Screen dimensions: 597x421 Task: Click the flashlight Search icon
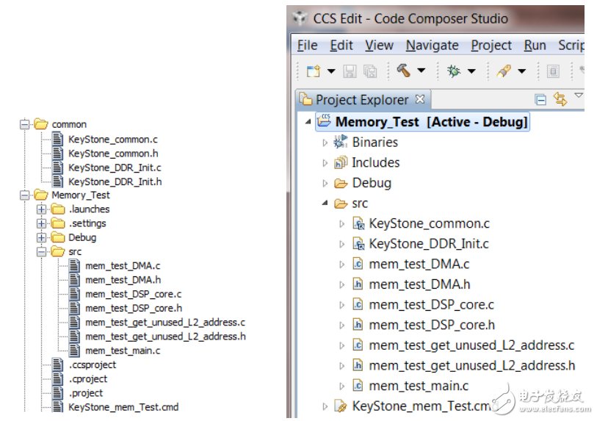pos(504,71)
